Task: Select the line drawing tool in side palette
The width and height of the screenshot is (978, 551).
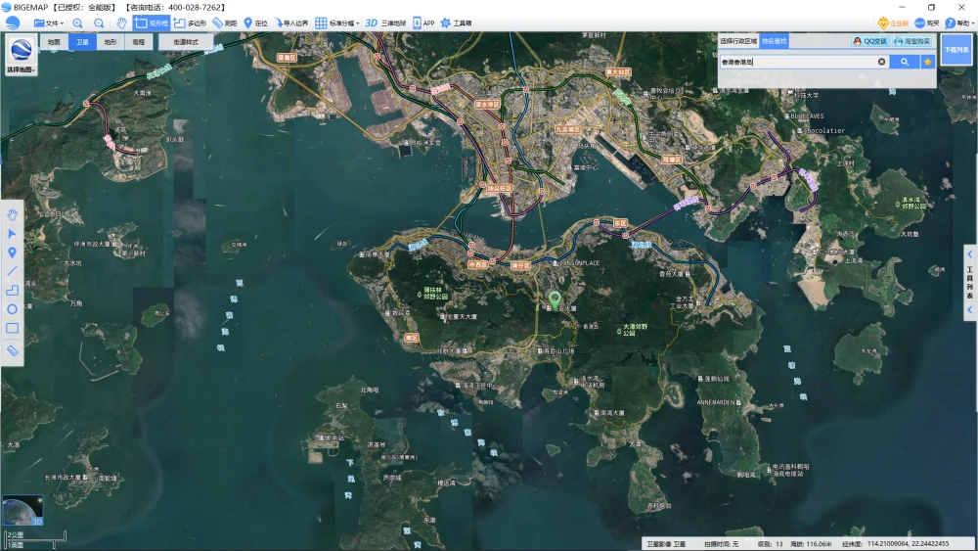Action: point(12,271)
